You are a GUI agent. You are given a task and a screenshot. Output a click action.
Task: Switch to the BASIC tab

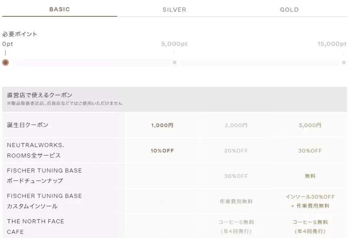tap(59, 10)
